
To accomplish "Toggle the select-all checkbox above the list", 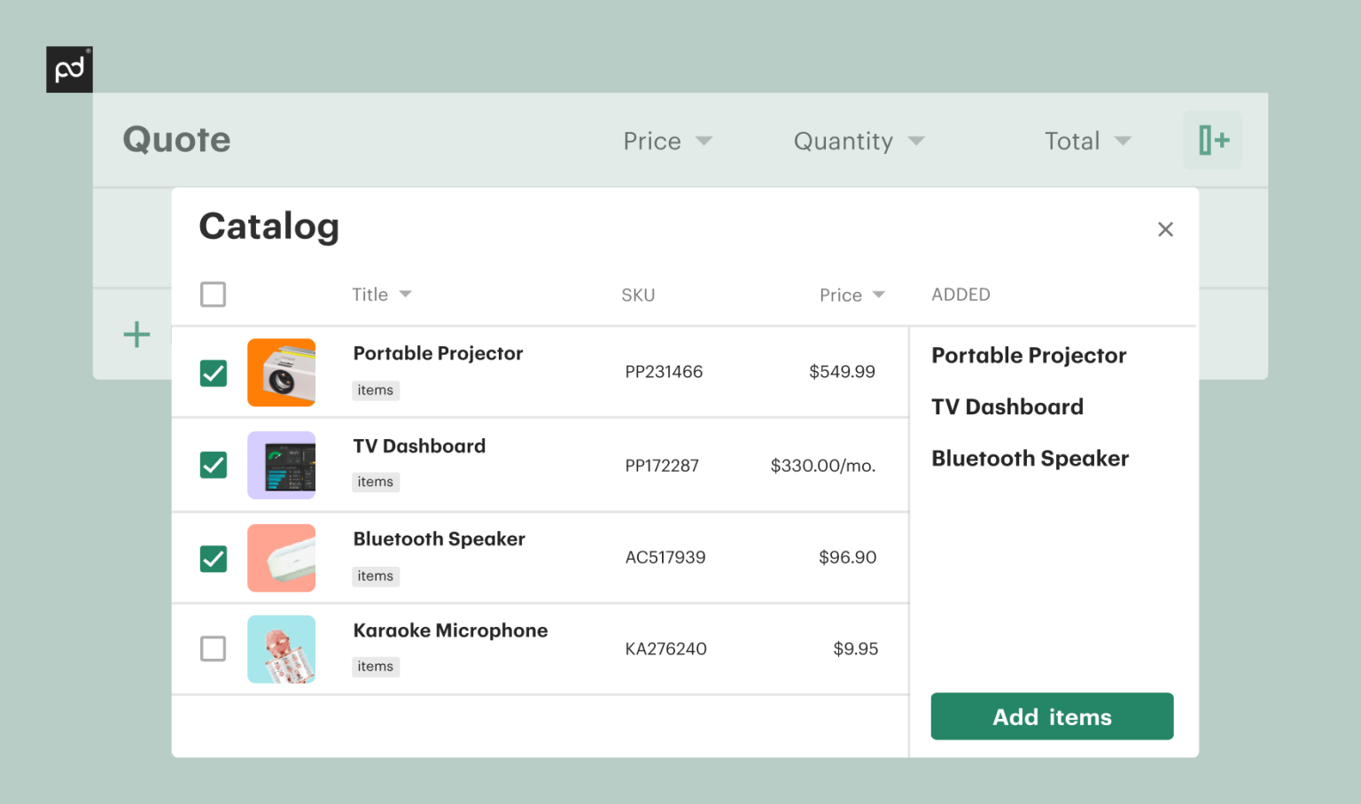I will (213, 294).
